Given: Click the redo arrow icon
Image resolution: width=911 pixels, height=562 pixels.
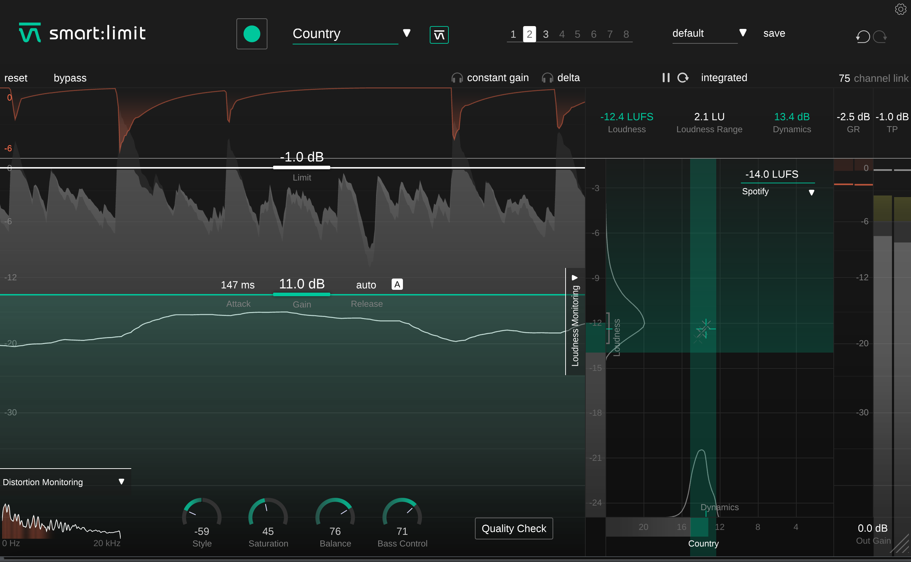Looking at the screenshot, I should (x=880, y=37).
